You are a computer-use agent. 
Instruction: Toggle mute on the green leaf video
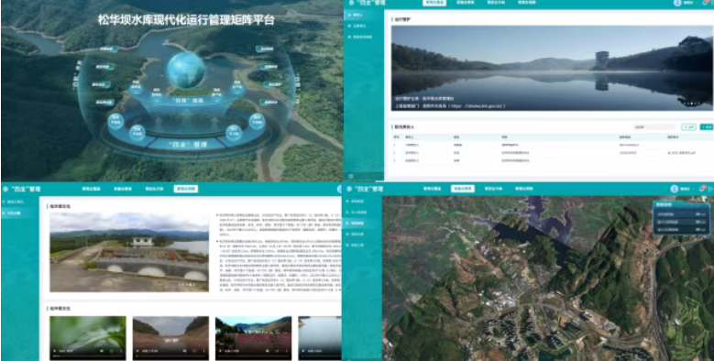(x=102, y=351)
